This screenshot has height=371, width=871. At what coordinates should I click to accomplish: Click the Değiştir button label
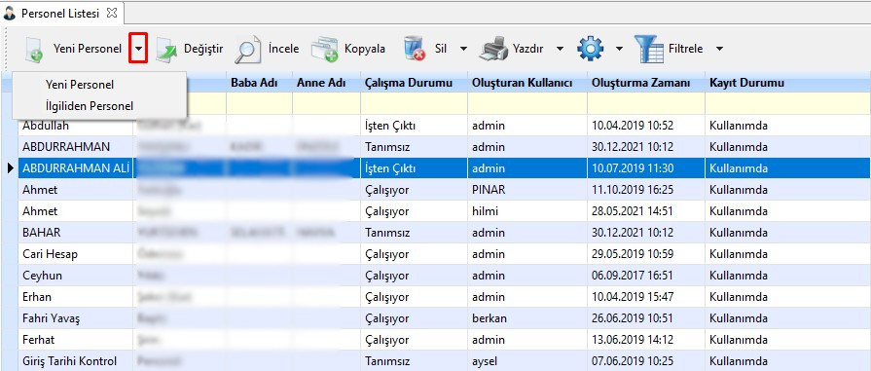point(203,49)
